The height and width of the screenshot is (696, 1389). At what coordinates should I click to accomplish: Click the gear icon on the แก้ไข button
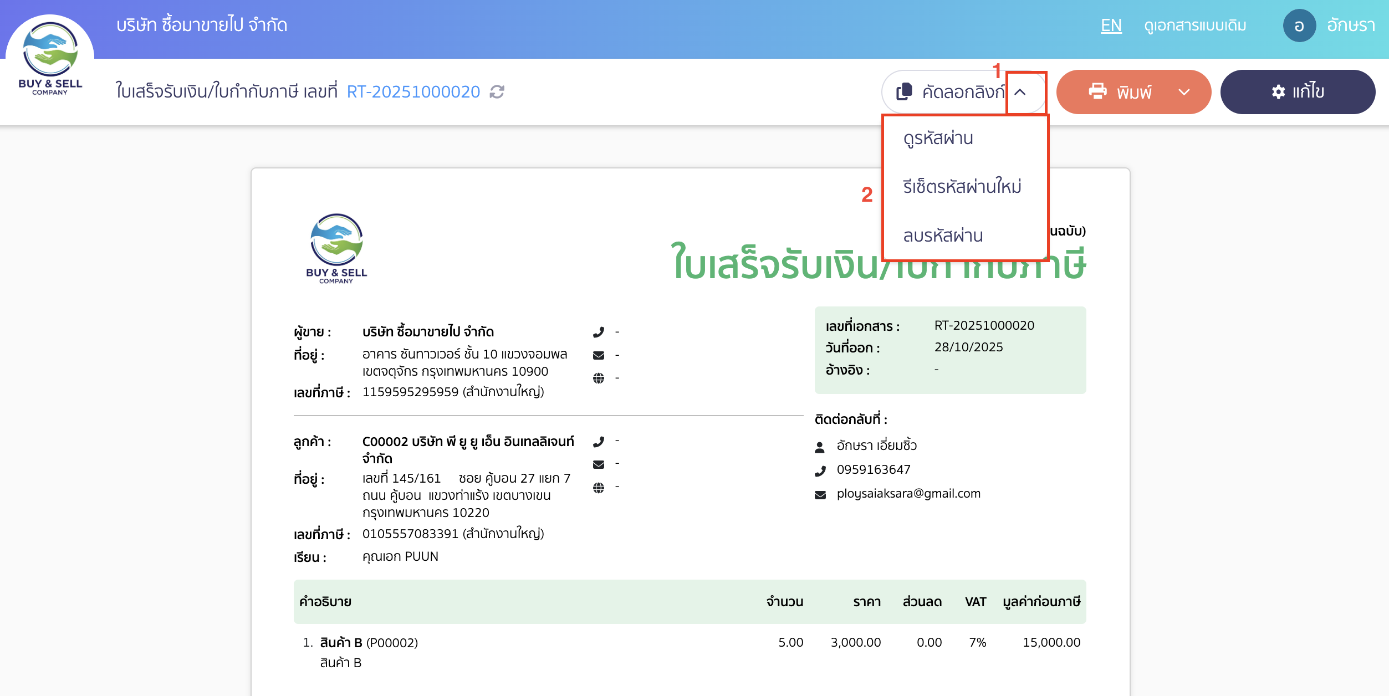(1278, 91)
